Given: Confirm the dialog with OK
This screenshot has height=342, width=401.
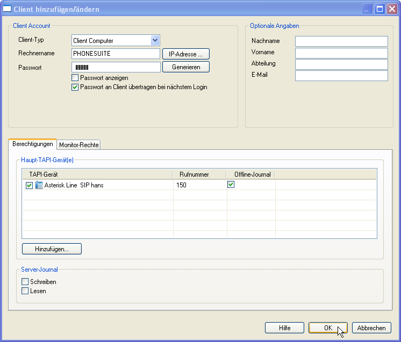Looking at the screenshot, I should point(328,328).
